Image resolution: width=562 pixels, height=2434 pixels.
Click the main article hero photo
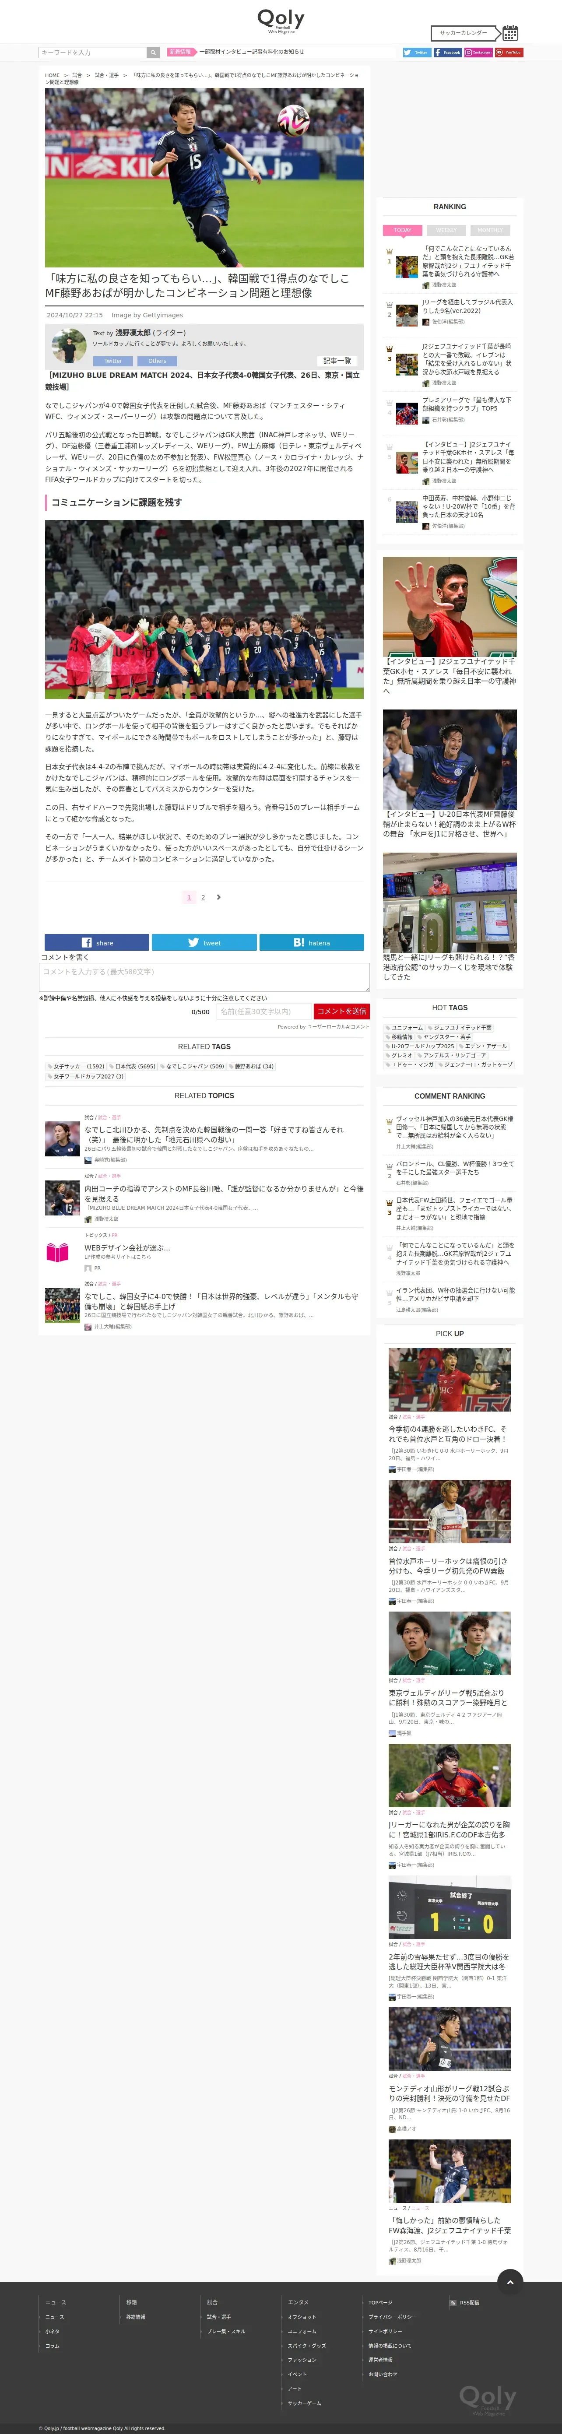point(204,178)
